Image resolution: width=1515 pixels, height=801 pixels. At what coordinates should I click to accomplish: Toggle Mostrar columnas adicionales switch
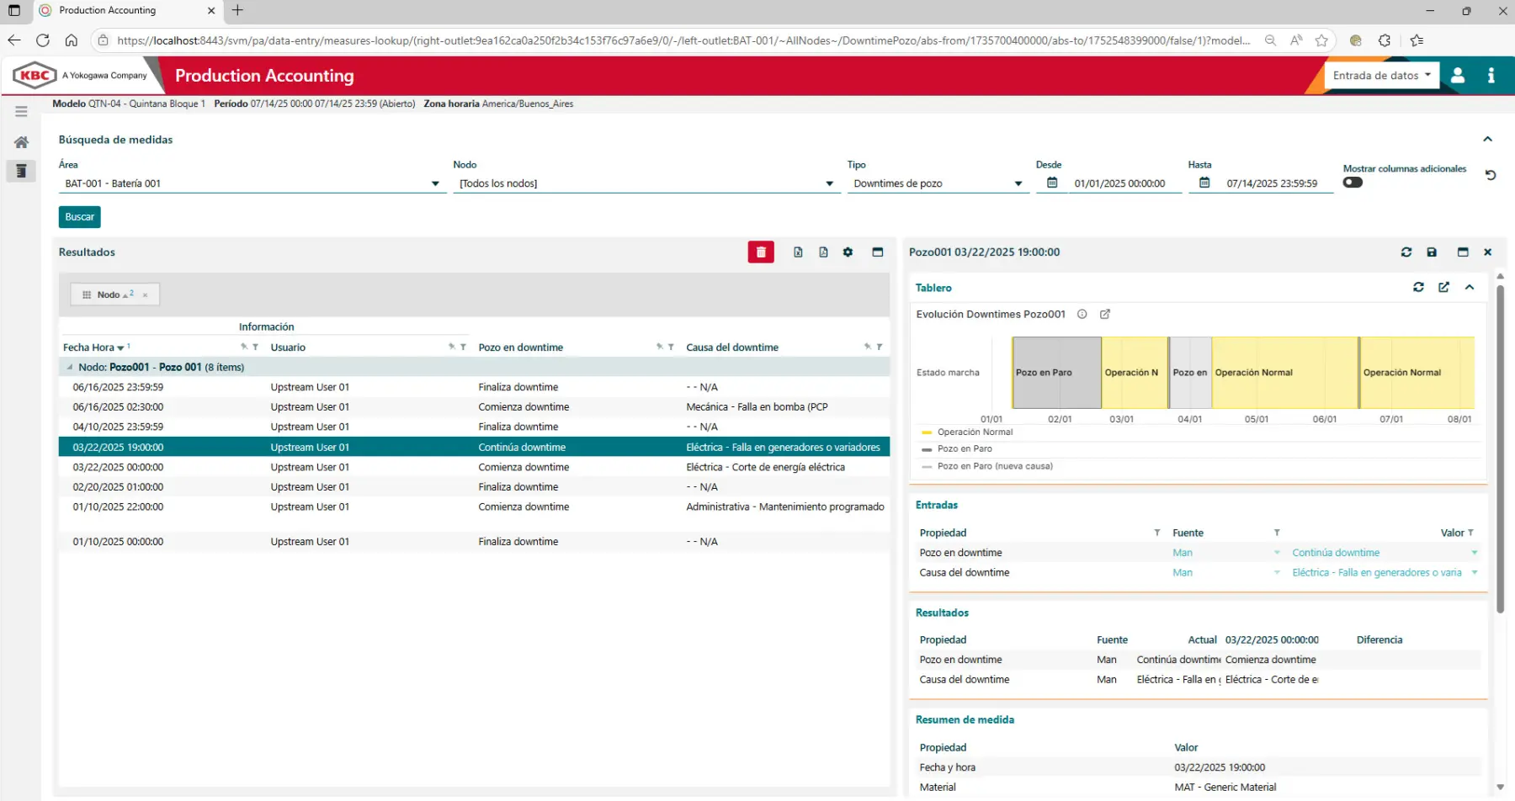click(x=1353, y=183)
